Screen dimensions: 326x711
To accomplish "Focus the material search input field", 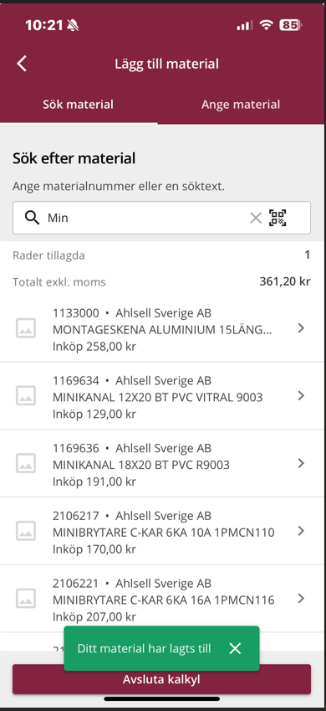I will pos(161,218).
